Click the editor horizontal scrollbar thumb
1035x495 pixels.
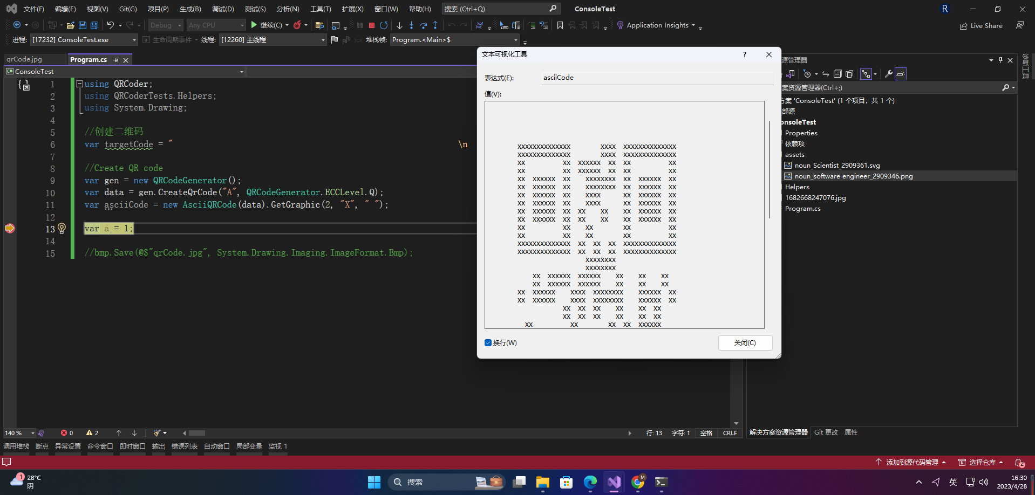point(197,433)
